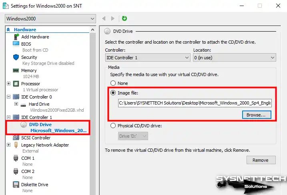Minimize the Settings window
The image size is (287, 195).
pyautogui.click(x=242, y=6)
